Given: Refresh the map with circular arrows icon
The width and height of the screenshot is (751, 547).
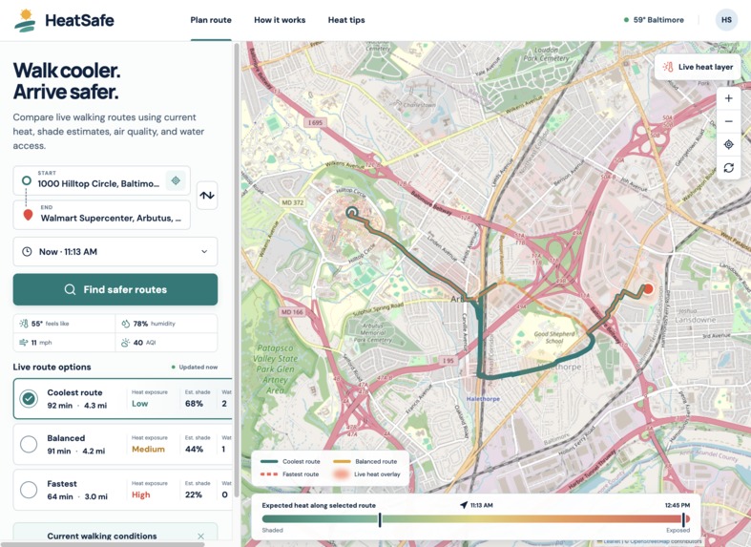Looking at the screenshot, I should pos(728,168).
